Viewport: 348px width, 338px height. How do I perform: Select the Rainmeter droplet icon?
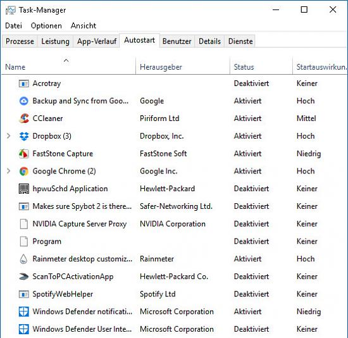pos(23,259)
